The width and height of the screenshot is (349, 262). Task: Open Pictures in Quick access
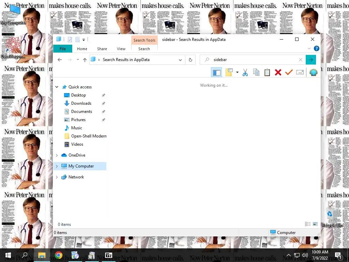(78, 120)
